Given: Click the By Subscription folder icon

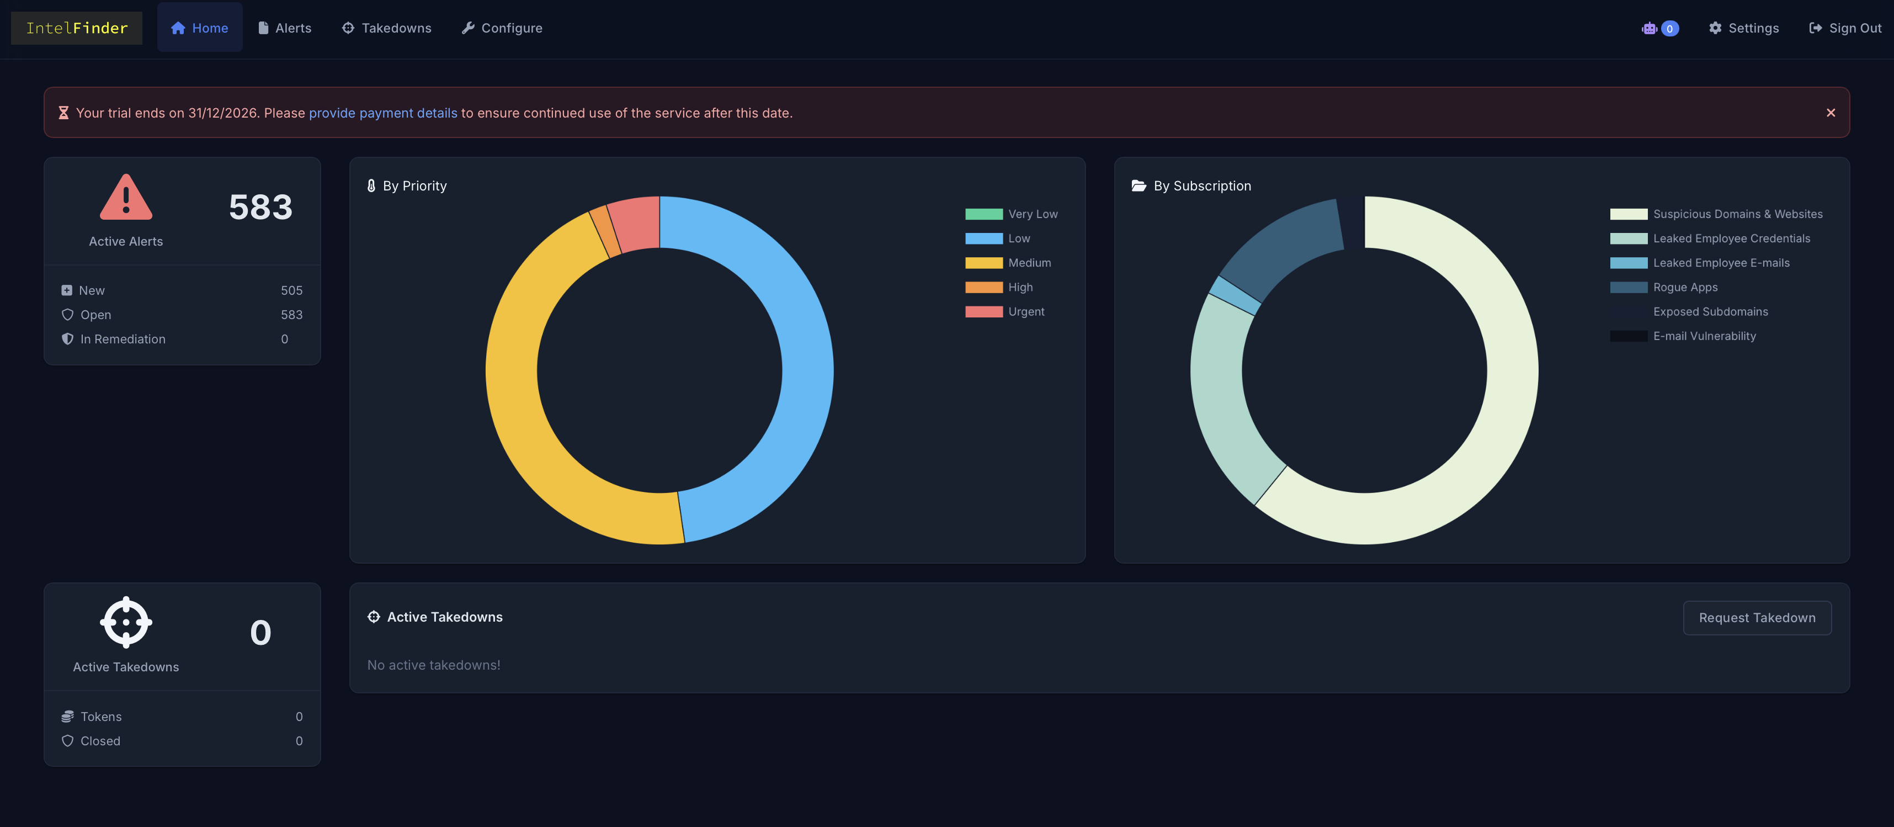Looking at the screenshot, I should pos(1138,185).
